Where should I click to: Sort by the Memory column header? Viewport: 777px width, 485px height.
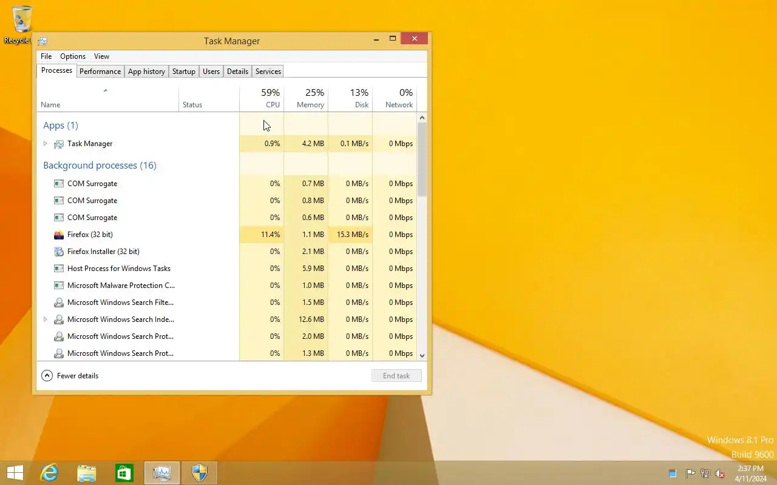point(306,98)
